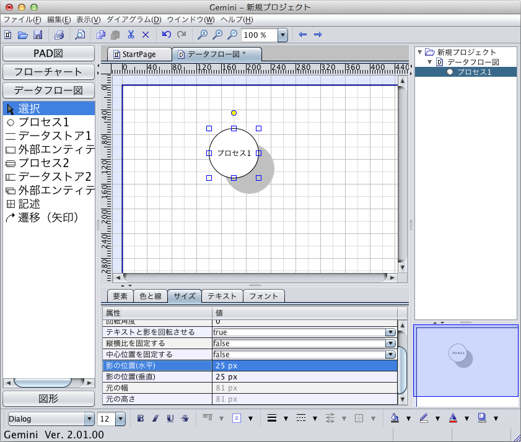
Task: Open a file with the folder icon
Action: click(22, 35)
